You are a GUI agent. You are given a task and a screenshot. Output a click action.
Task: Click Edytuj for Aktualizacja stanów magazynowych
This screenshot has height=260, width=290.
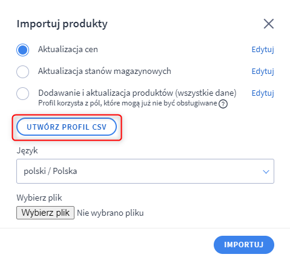click(x=263, y=72)
